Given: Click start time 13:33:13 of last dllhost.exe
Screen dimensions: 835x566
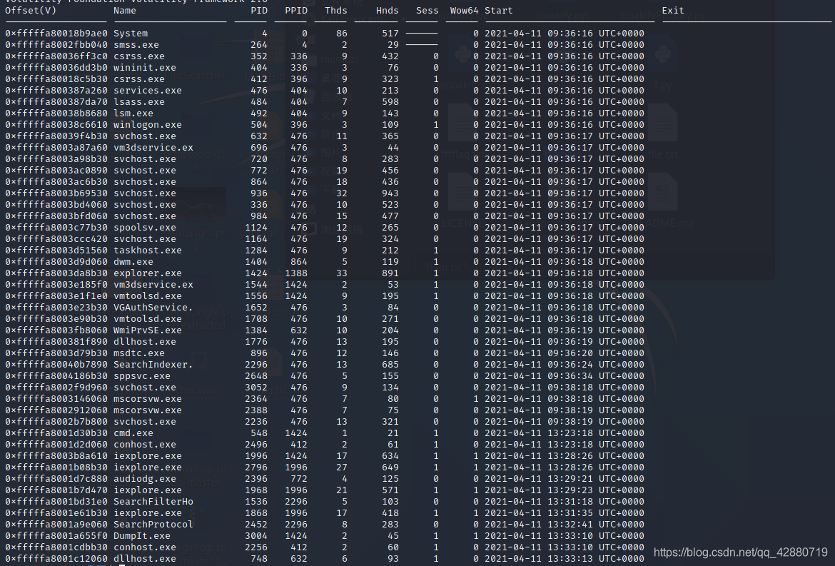Looking at the screenshot, I should [570, 559].
